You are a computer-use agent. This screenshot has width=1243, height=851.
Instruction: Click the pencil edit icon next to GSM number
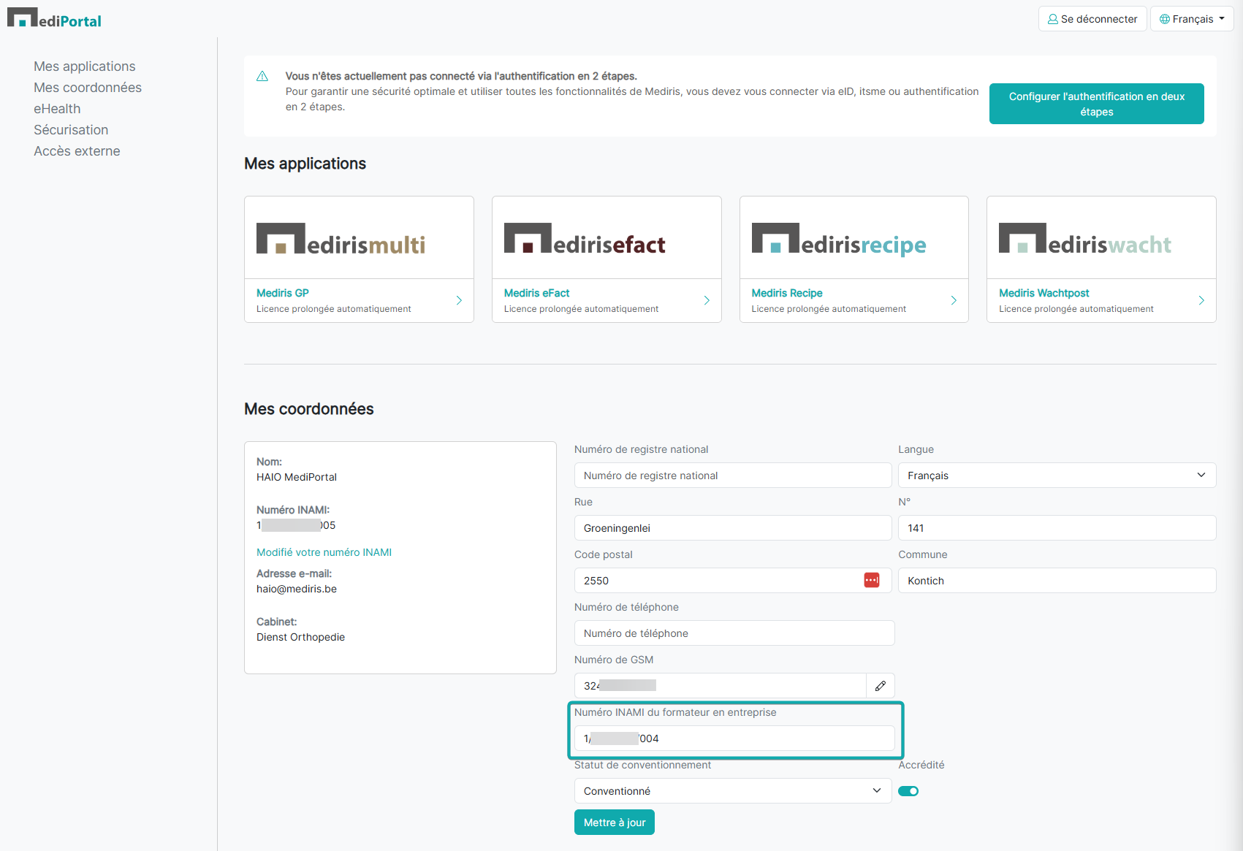coord(881,685)
